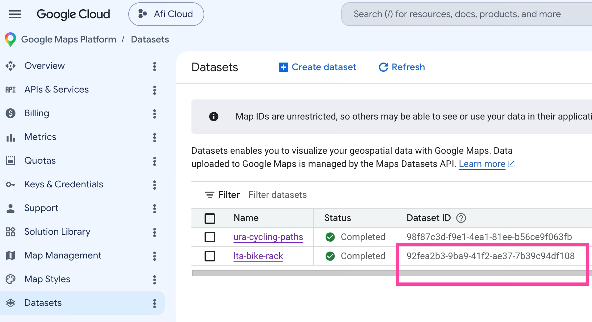
Task: Open Solution Library three-dot options
Action: click(155, 232)
